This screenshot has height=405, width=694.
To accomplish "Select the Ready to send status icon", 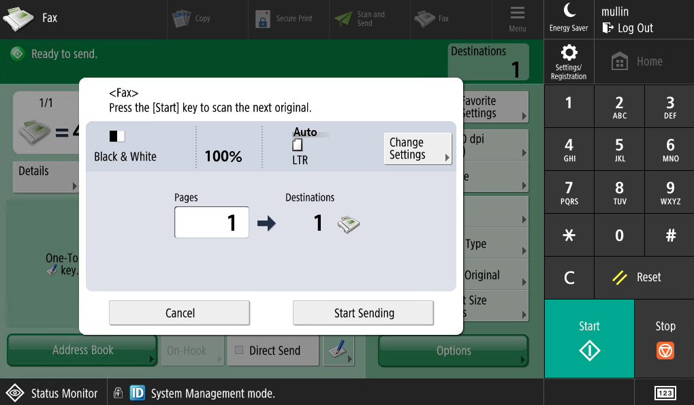I will [x=17, y=54].
